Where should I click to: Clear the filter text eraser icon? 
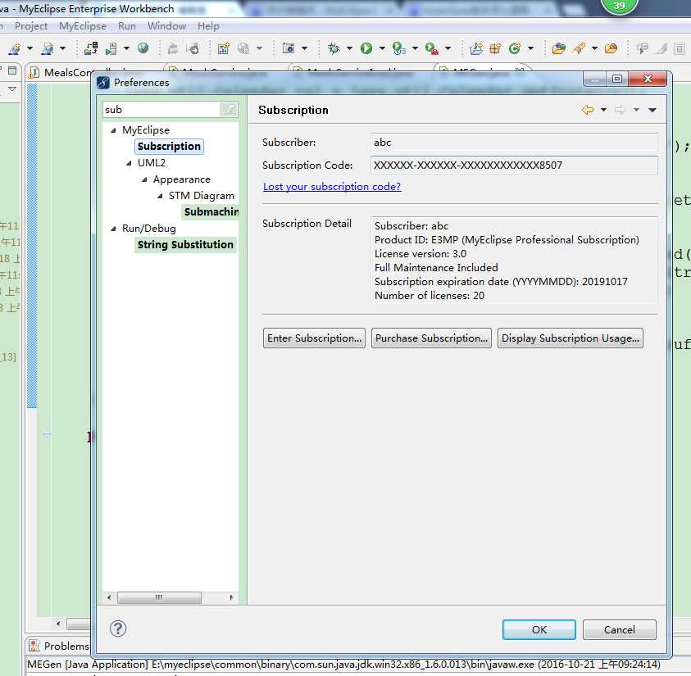click(x=228, y=109)
